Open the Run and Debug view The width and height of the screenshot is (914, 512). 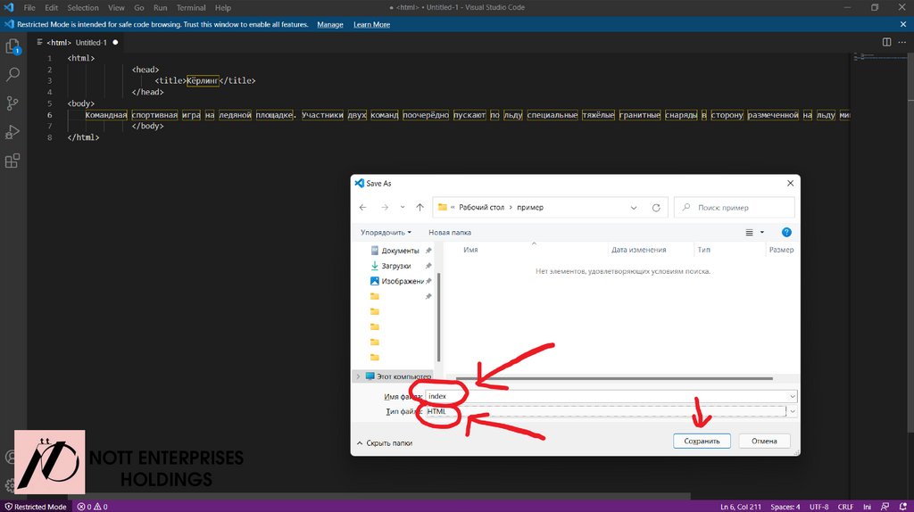click(x=12, y=132)
